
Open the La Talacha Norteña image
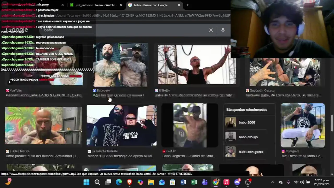122,125
